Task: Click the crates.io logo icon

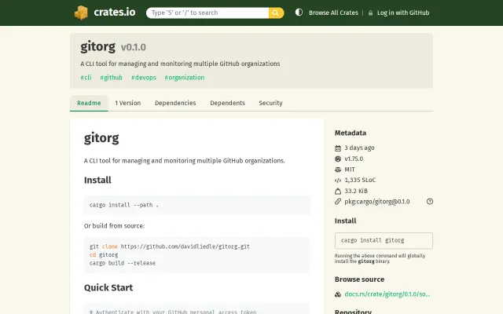Action: pos(81,13)
